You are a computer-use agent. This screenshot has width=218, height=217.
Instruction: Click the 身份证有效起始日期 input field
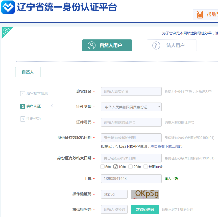pos(131,138)
